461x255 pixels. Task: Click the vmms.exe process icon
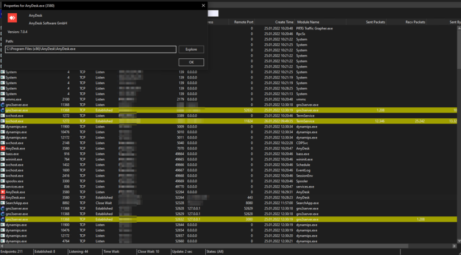[x=2, y=99]
